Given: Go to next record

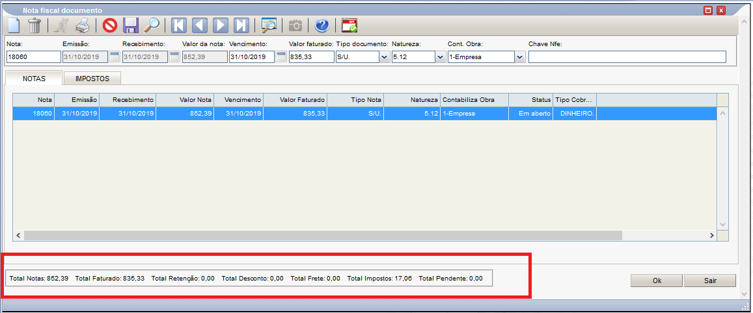Looking at the screenshot, I should pos(221,25).
